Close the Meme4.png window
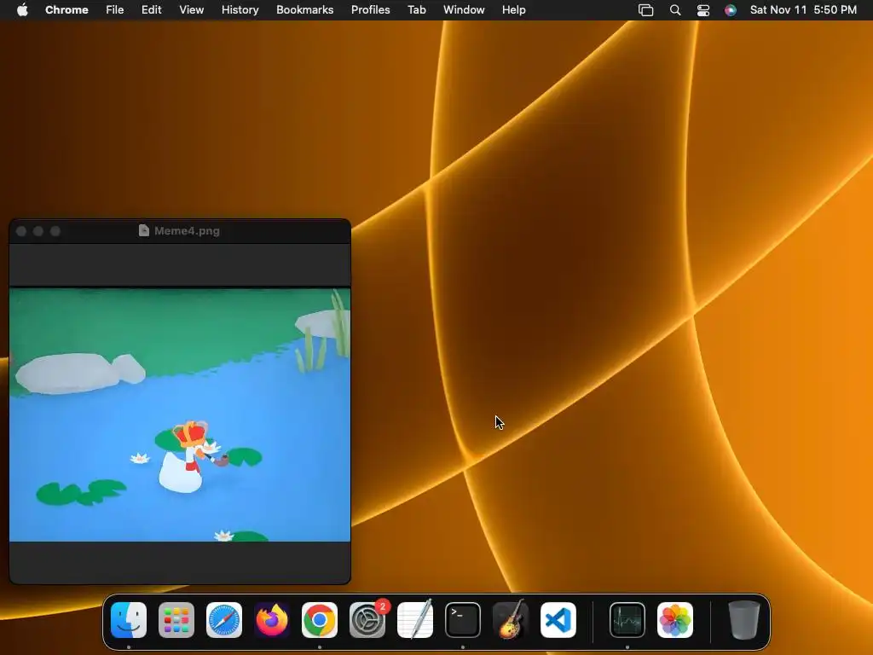Viewport: 873px width, 655px height. click(21, 231)
